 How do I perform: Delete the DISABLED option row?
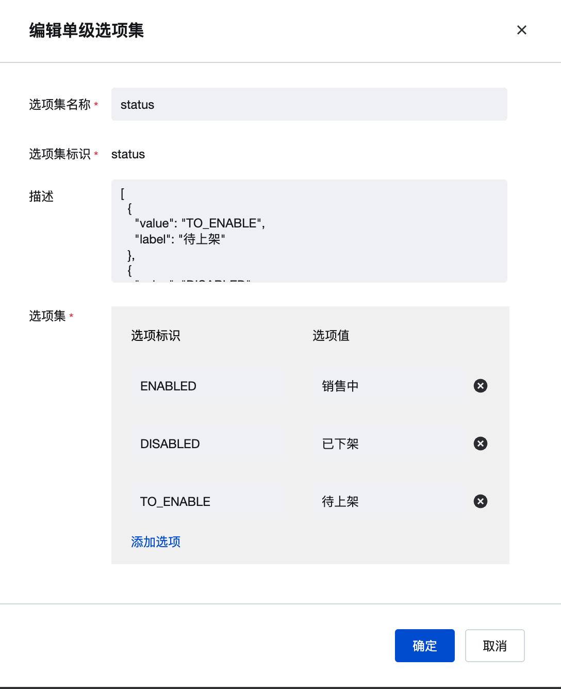pyautogui.click(x=481, y=444)
